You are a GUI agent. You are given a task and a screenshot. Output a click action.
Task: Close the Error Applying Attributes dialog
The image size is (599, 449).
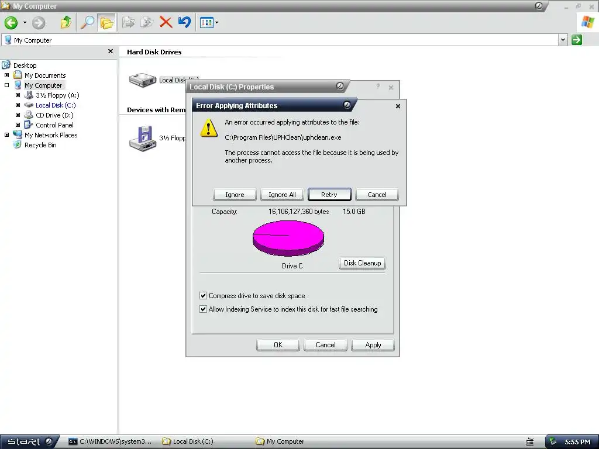(x=398, y=106)
